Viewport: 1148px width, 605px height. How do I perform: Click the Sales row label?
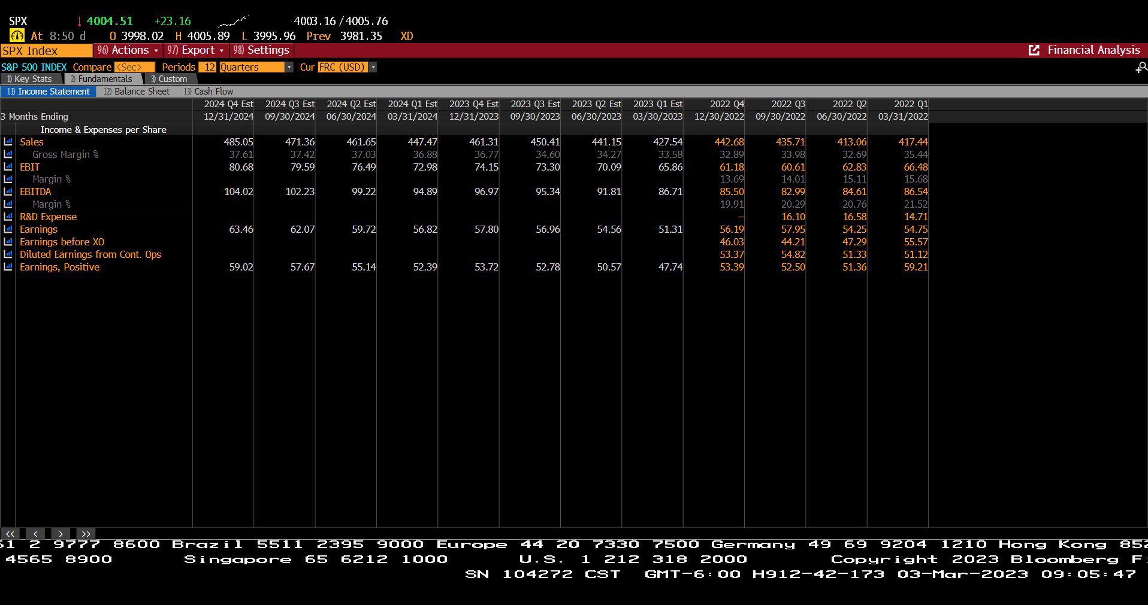point(32,142)
